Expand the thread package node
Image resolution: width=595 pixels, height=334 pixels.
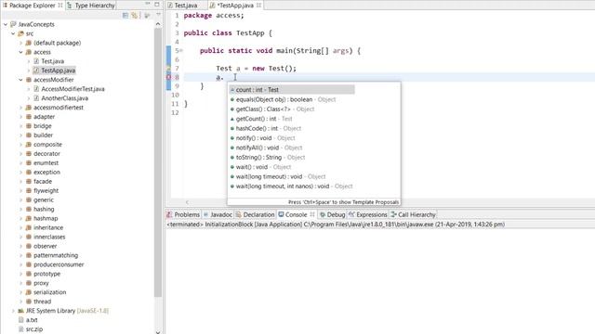coord(21,302)
